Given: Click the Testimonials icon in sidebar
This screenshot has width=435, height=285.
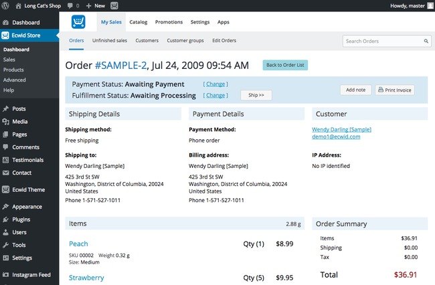Looking at the screenshot, I should point(5,160).
